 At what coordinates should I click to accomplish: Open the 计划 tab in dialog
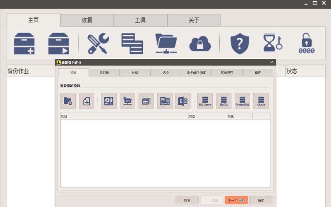(135, 72)
